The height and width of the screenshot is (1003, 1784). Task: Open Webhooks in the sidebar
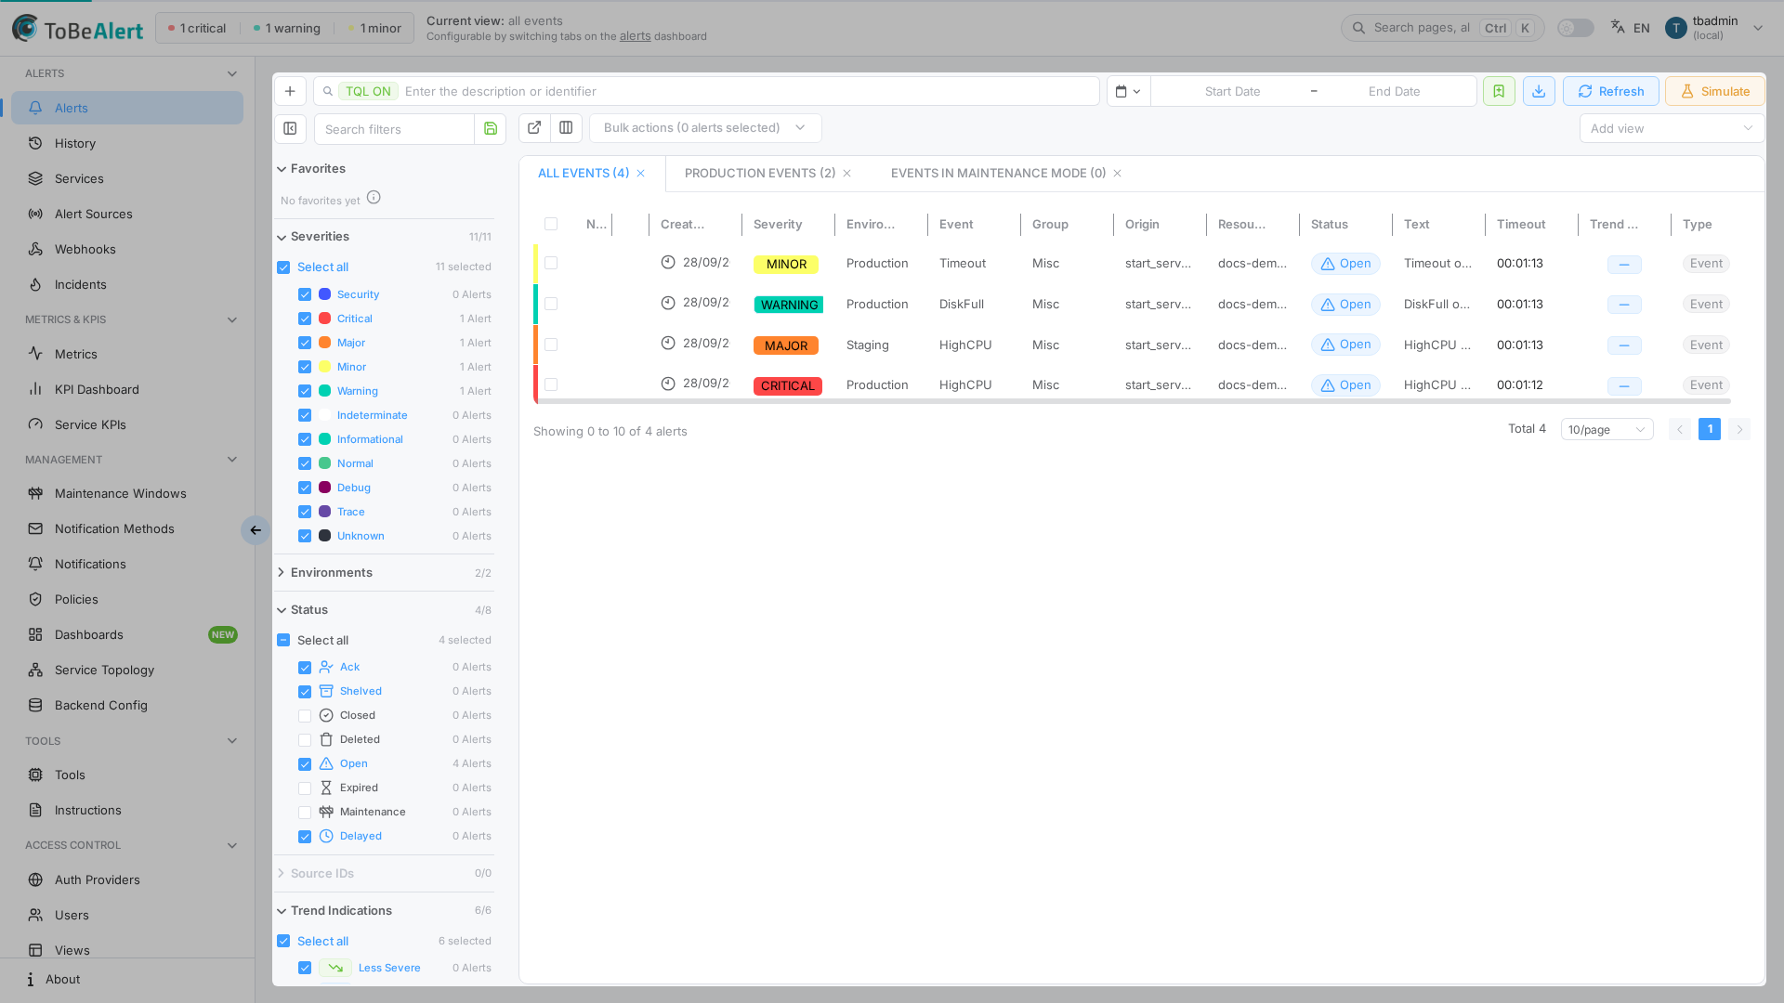[127, 249]
